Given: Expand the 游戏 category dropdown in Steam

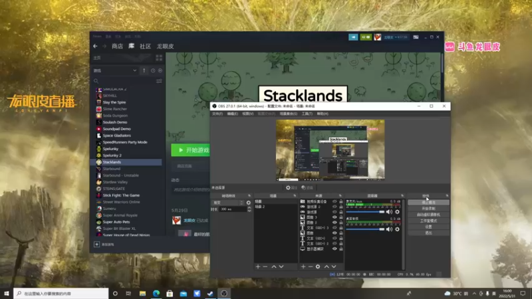Looking at the screenshot, I should (x=115, y=70).
